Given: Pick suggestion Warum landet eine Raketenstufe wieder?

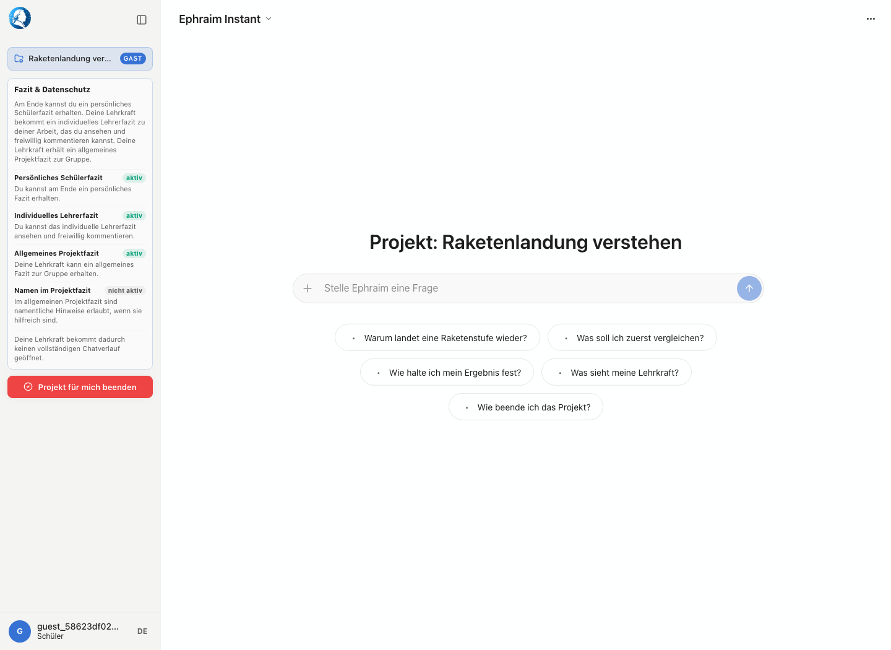Looking at the screenshot, I should point(437,338).
